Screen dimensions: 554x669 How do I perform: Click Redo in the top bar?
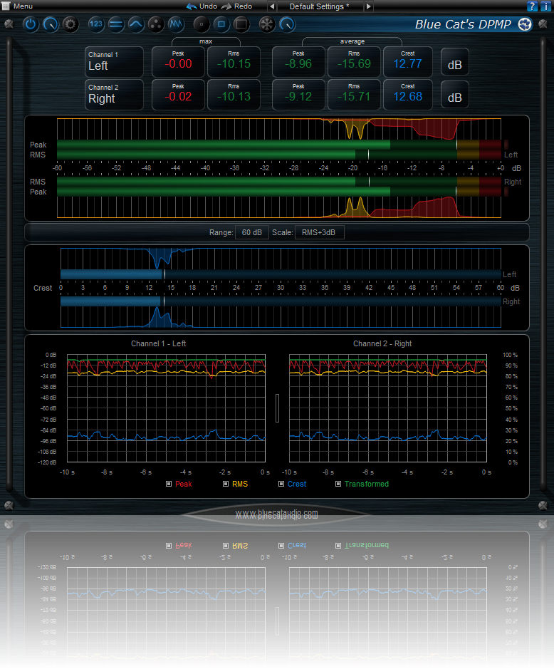[x=237, y=6]
